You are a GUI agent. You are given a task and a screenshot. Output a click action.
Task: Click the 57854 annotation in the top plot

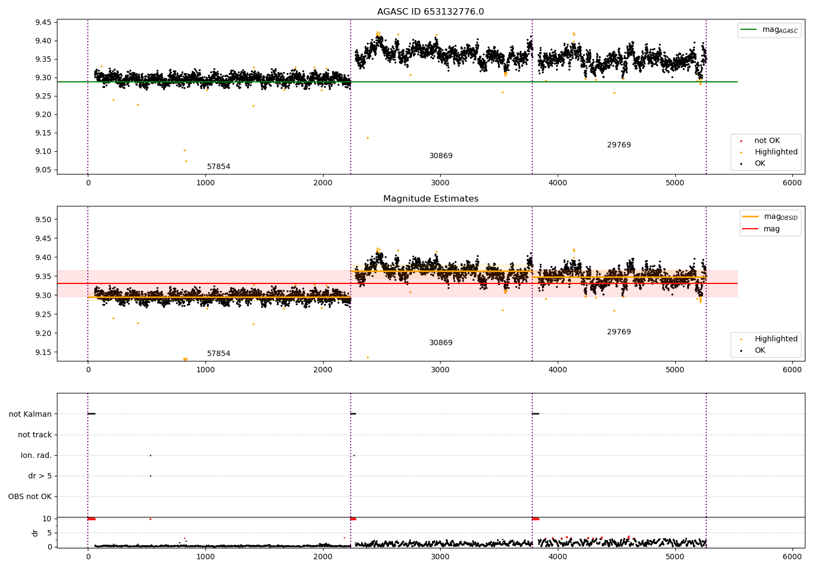click(x=218, y=167)
